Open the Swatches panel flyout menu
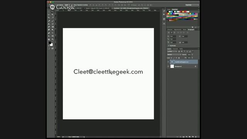 (198, 9)
